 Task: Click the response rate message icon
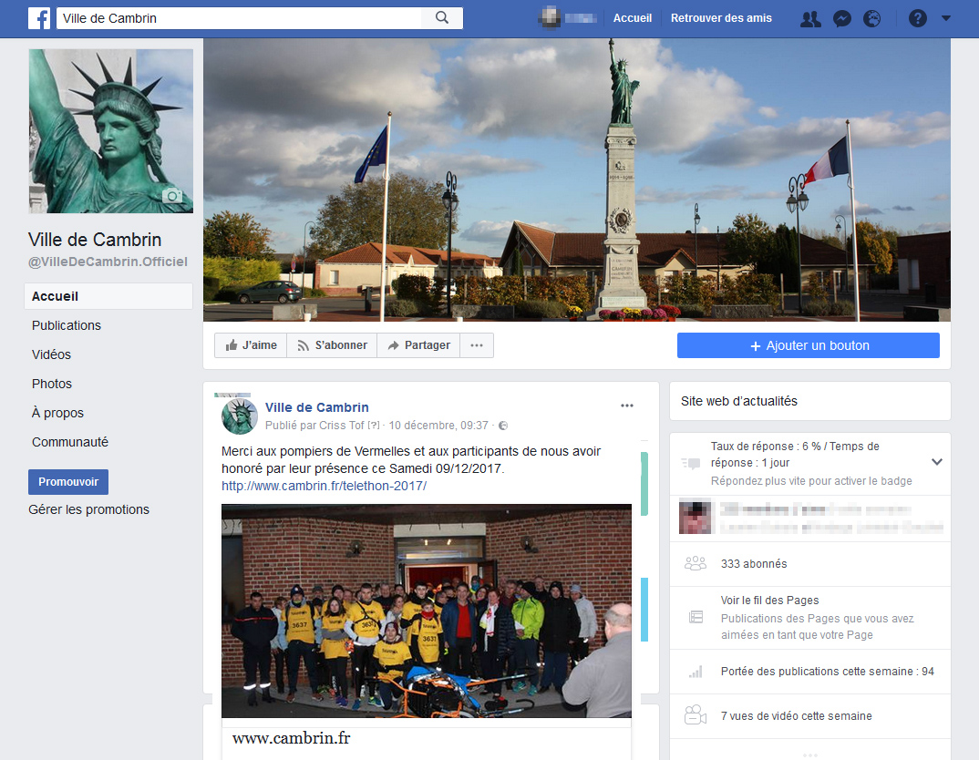tap(691, 463)
